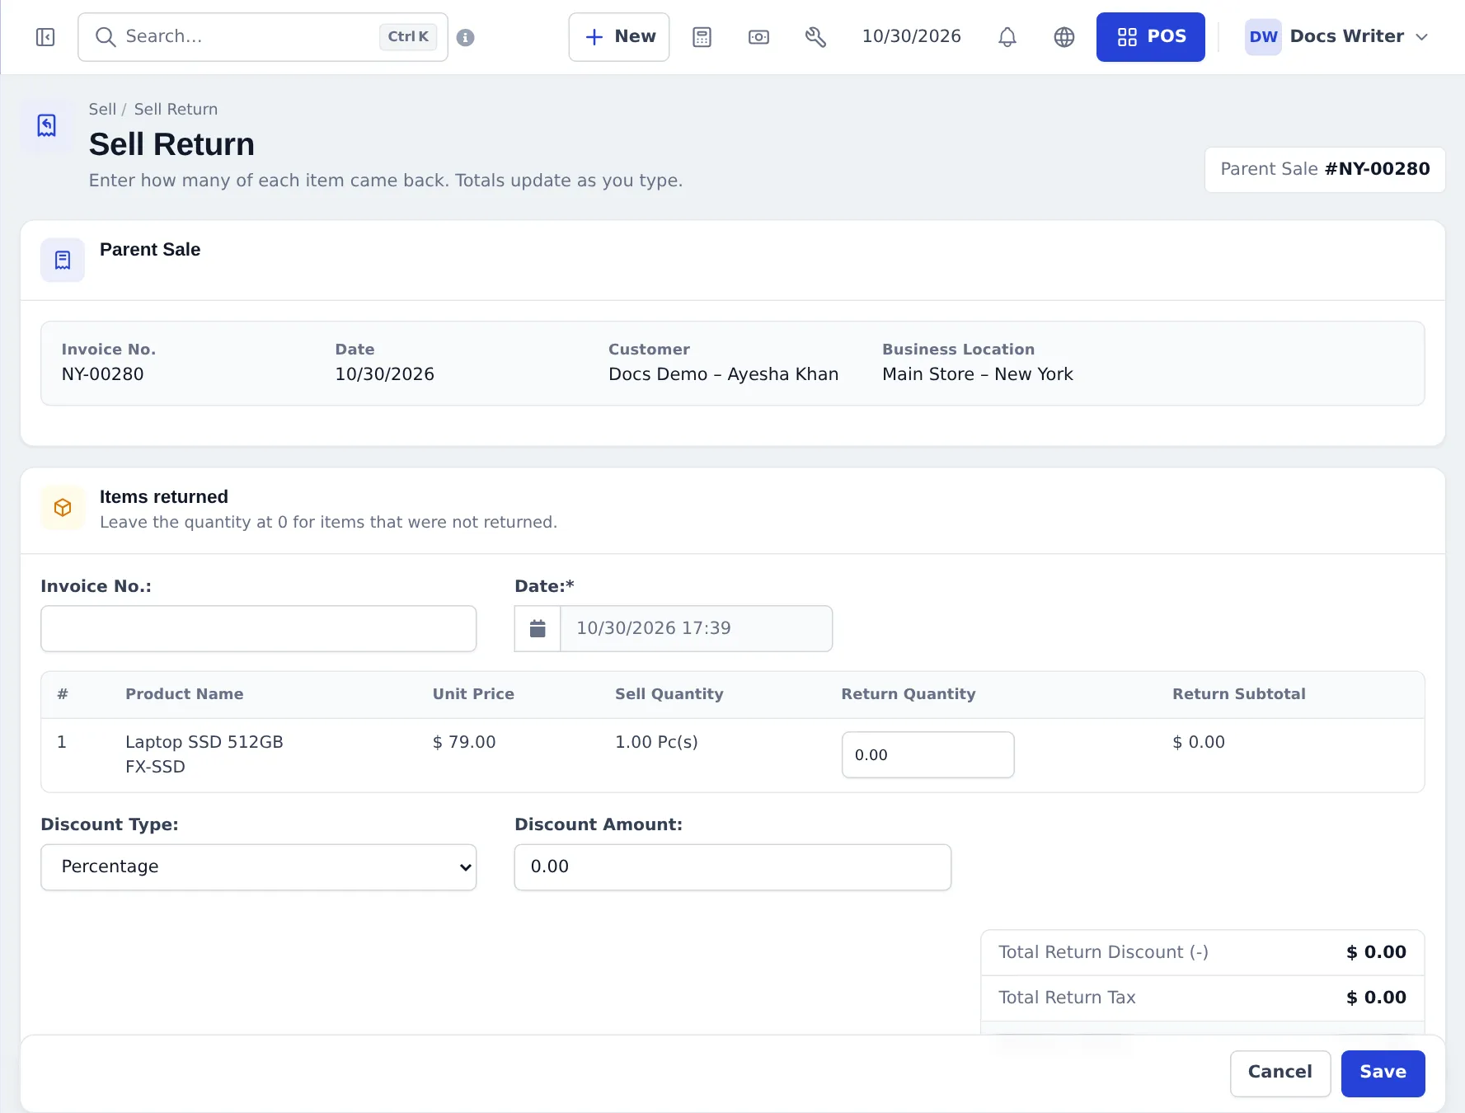
Task: Open the cash register money icon
Action: tap(758, 37)
